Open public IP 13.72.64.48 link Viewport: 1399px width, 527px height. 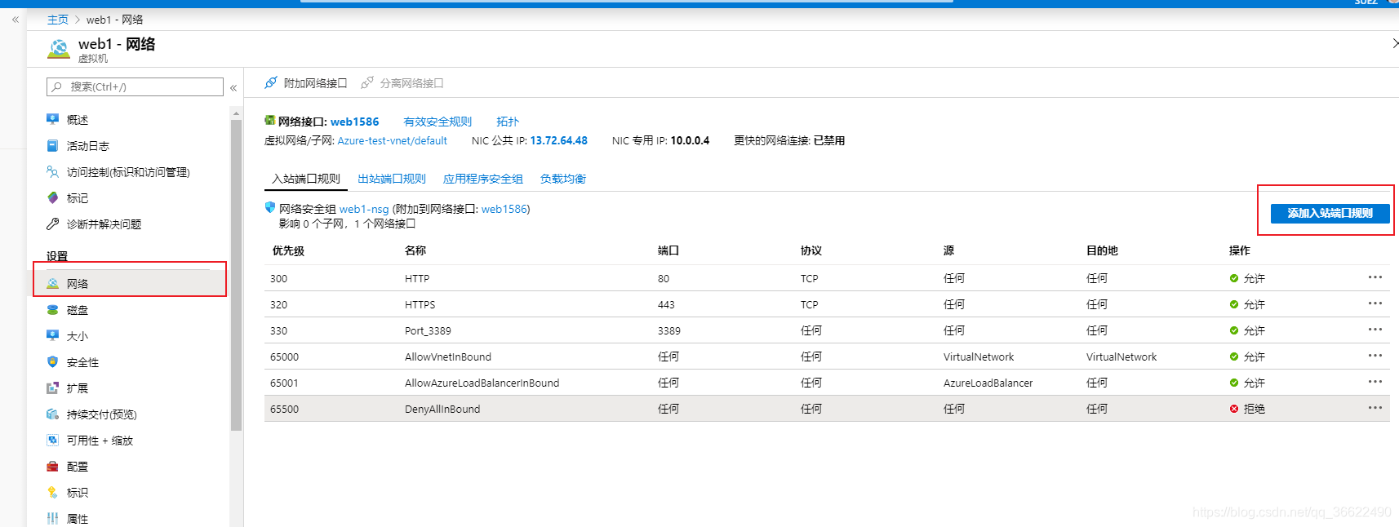(x=559, y=140)
